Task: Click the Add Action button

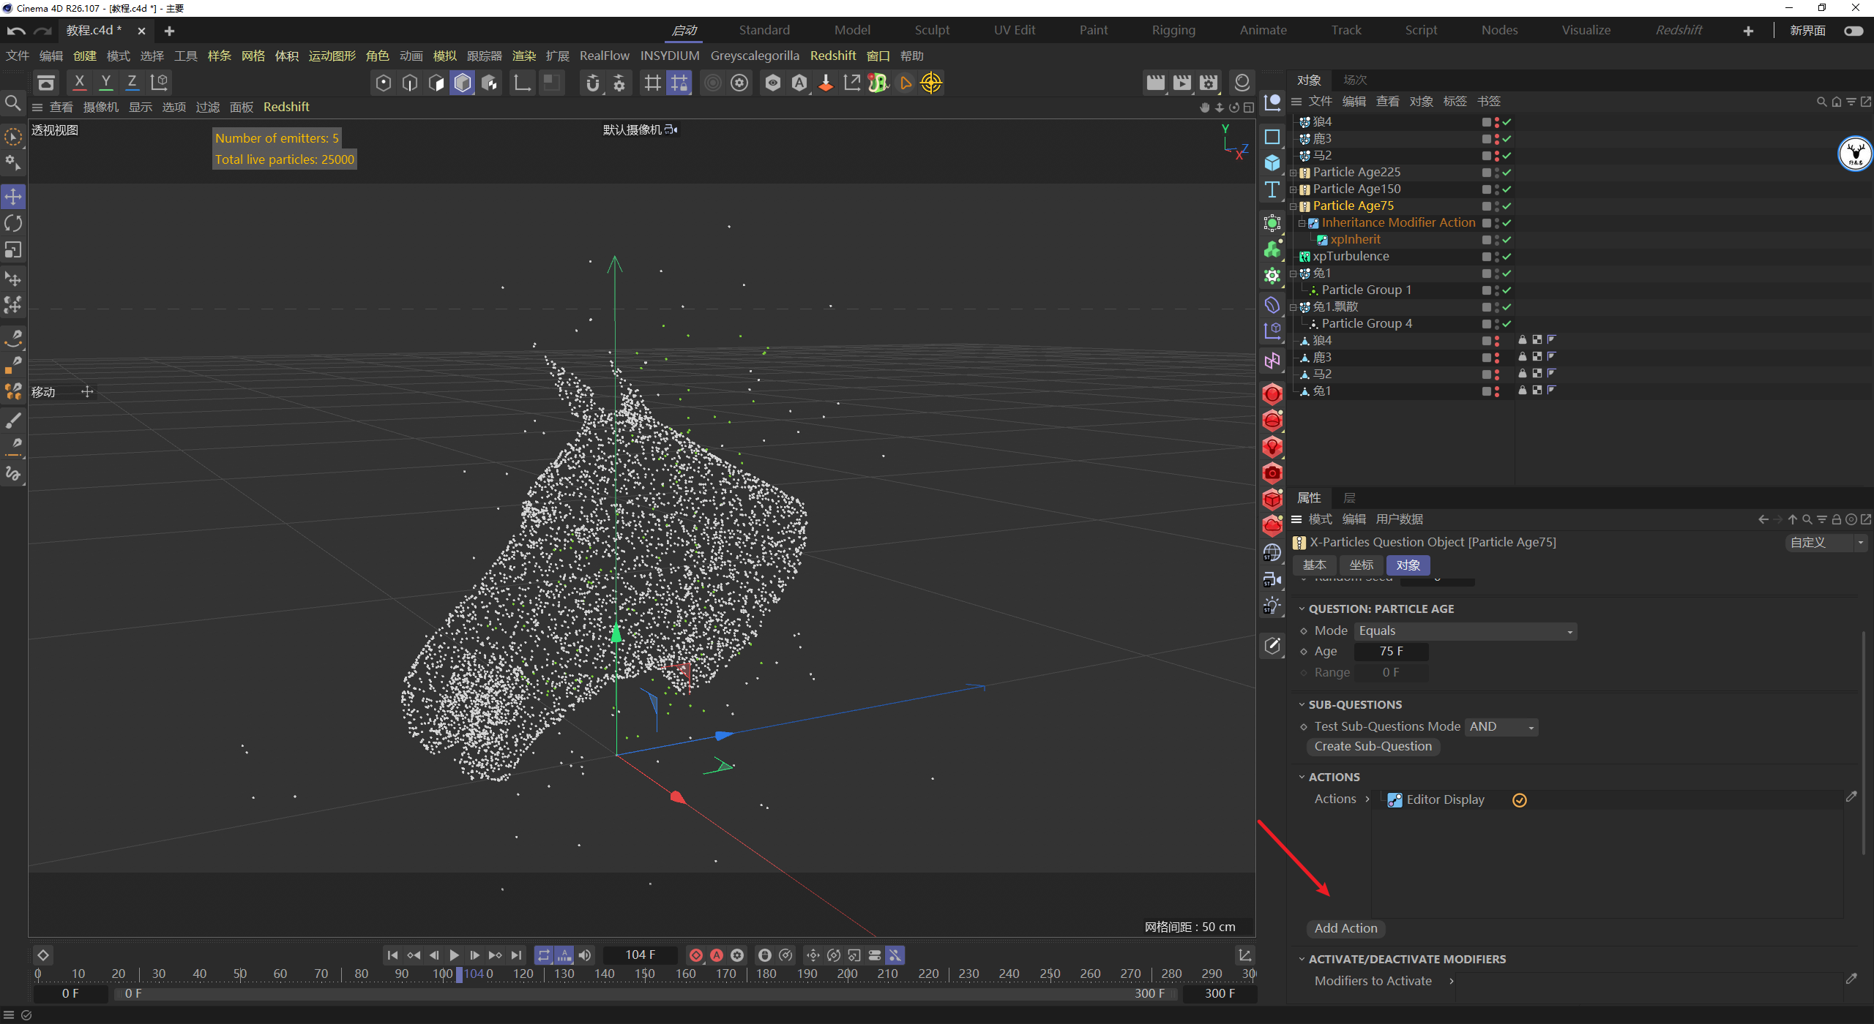Action: 1345,928
